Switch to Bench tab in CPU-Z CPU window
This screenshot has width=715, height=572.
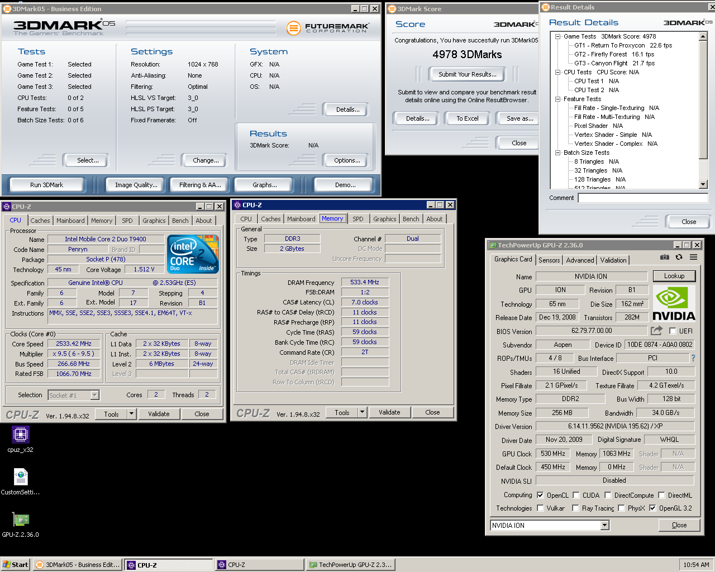click(180, 221)
